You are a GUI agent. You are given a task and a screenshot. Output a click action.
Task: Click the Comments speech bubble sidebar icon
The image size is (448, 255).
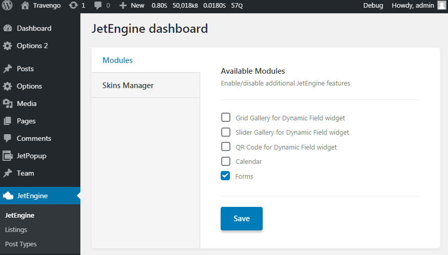pos(8,138)
